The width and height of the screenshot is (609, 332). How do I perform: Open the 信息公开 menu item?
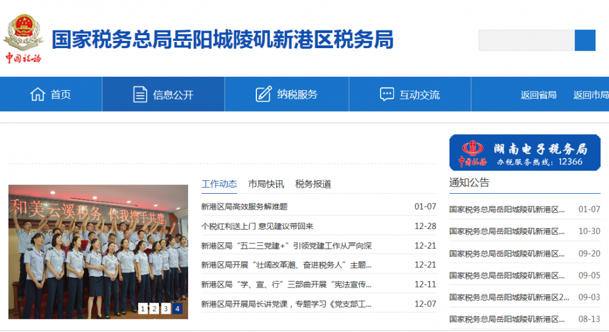[x=163, y=94]
